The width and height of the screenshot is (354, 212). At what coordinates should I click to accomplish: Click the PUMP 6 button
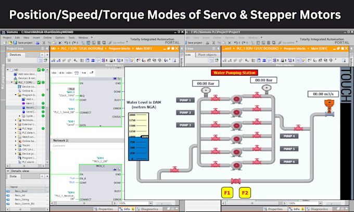(289, 161)
